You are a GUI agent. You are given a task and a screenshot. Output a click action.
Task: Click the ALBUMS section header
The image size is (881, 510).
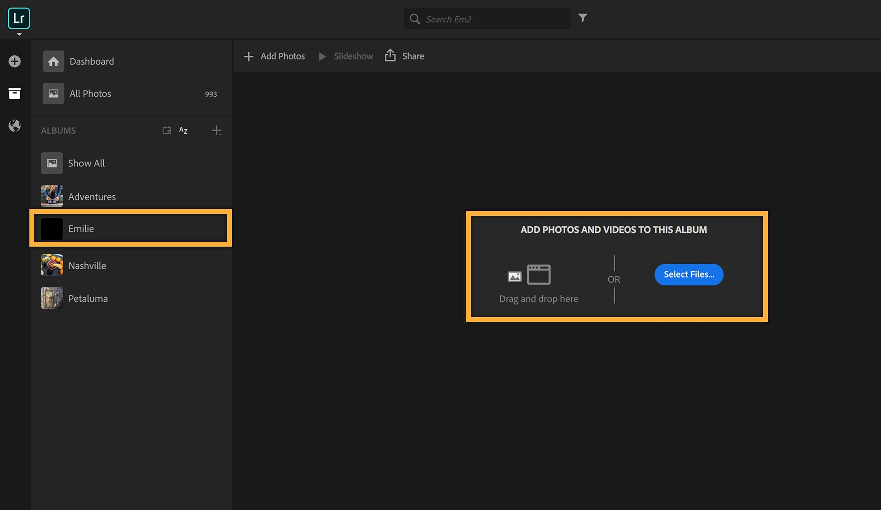click(58, 131)
